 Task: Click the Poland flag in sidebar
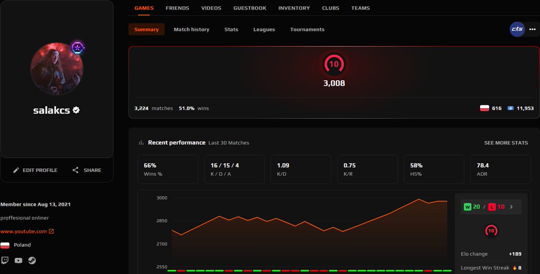pos(5,245)
